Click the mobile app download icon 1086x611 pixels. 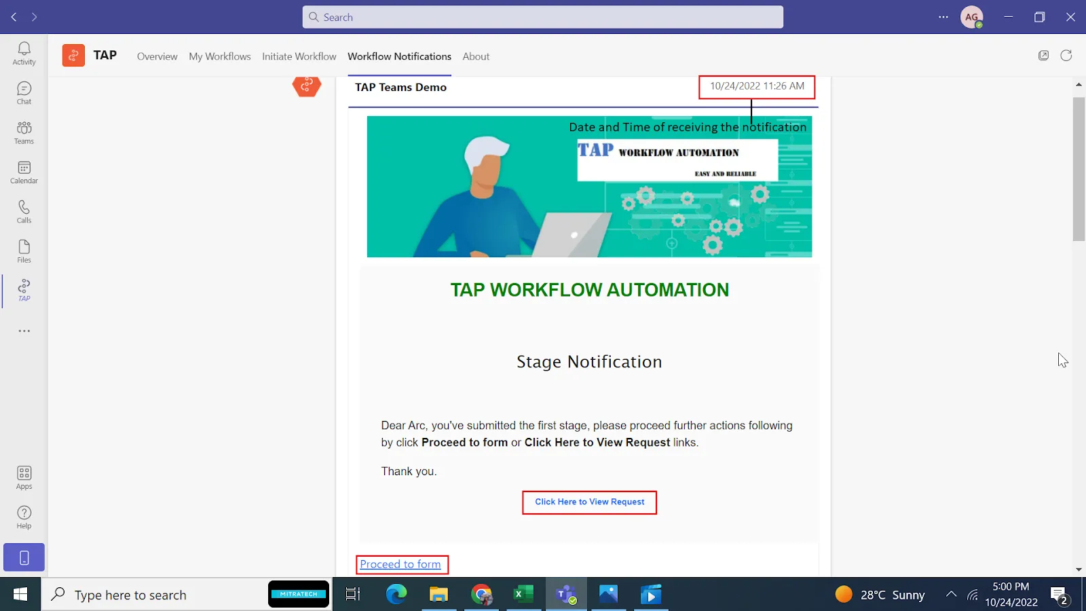coord(24,557)
